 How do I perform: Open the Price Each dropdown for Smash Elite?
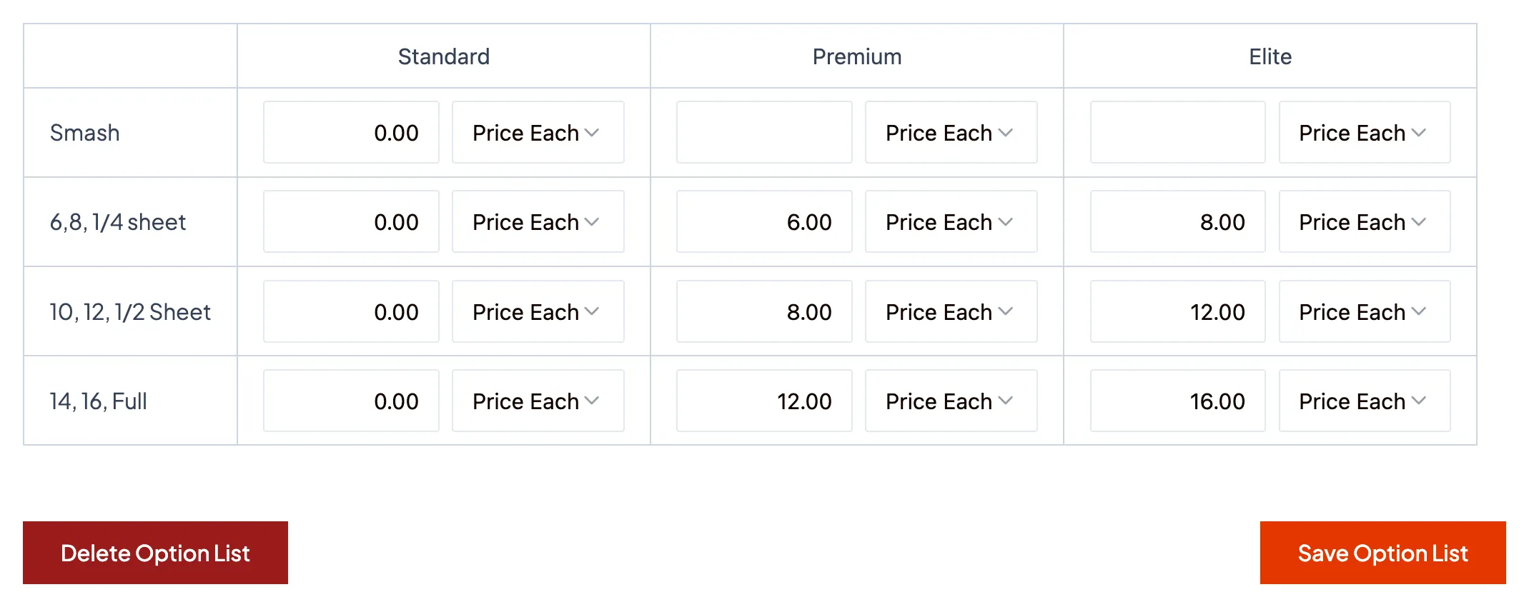(x=1364, y=132)
